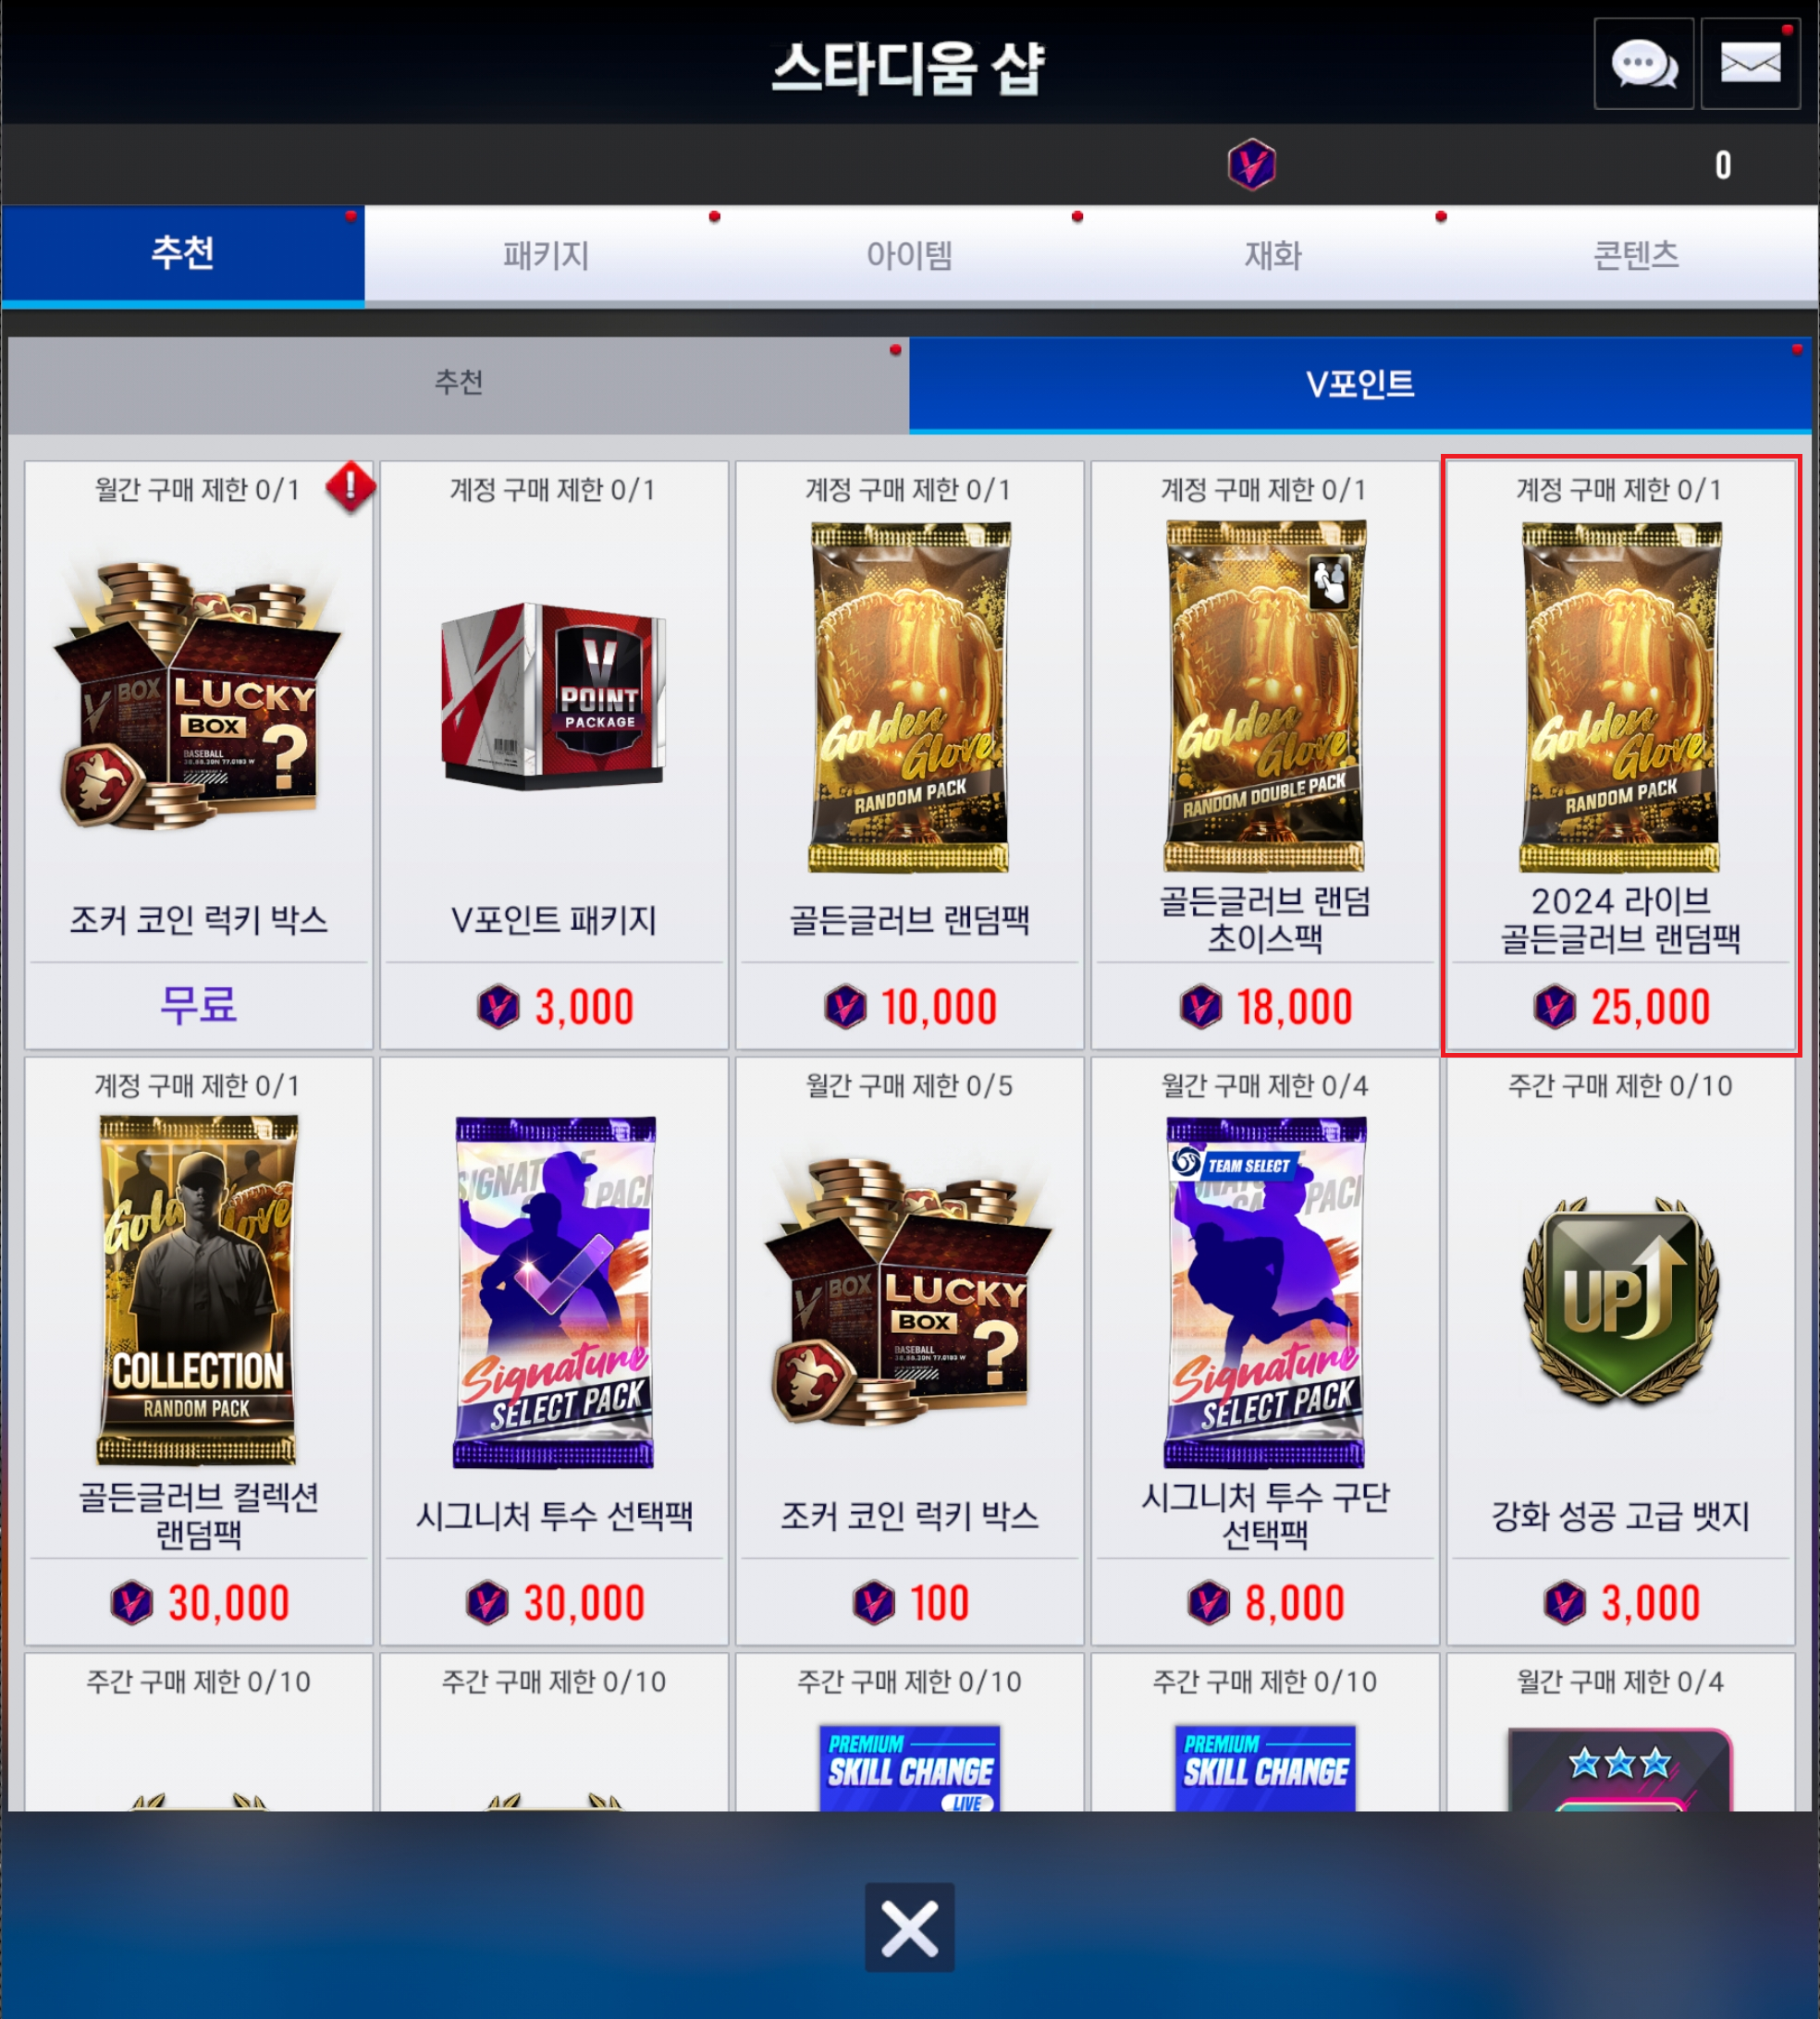
Task: Tap the V point currency icon
Action: [1251, 164]
